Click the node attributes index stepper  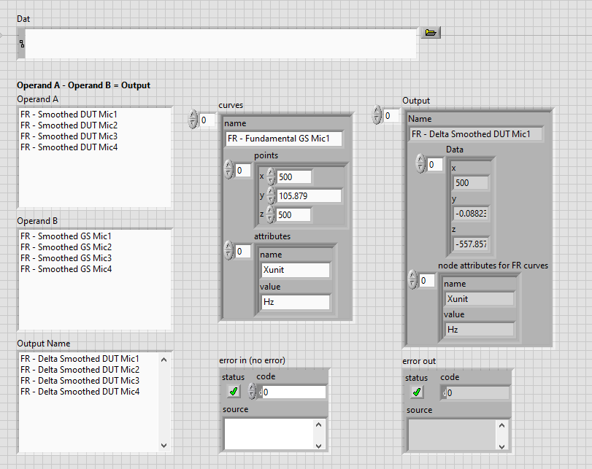click(x=412, y=281)
